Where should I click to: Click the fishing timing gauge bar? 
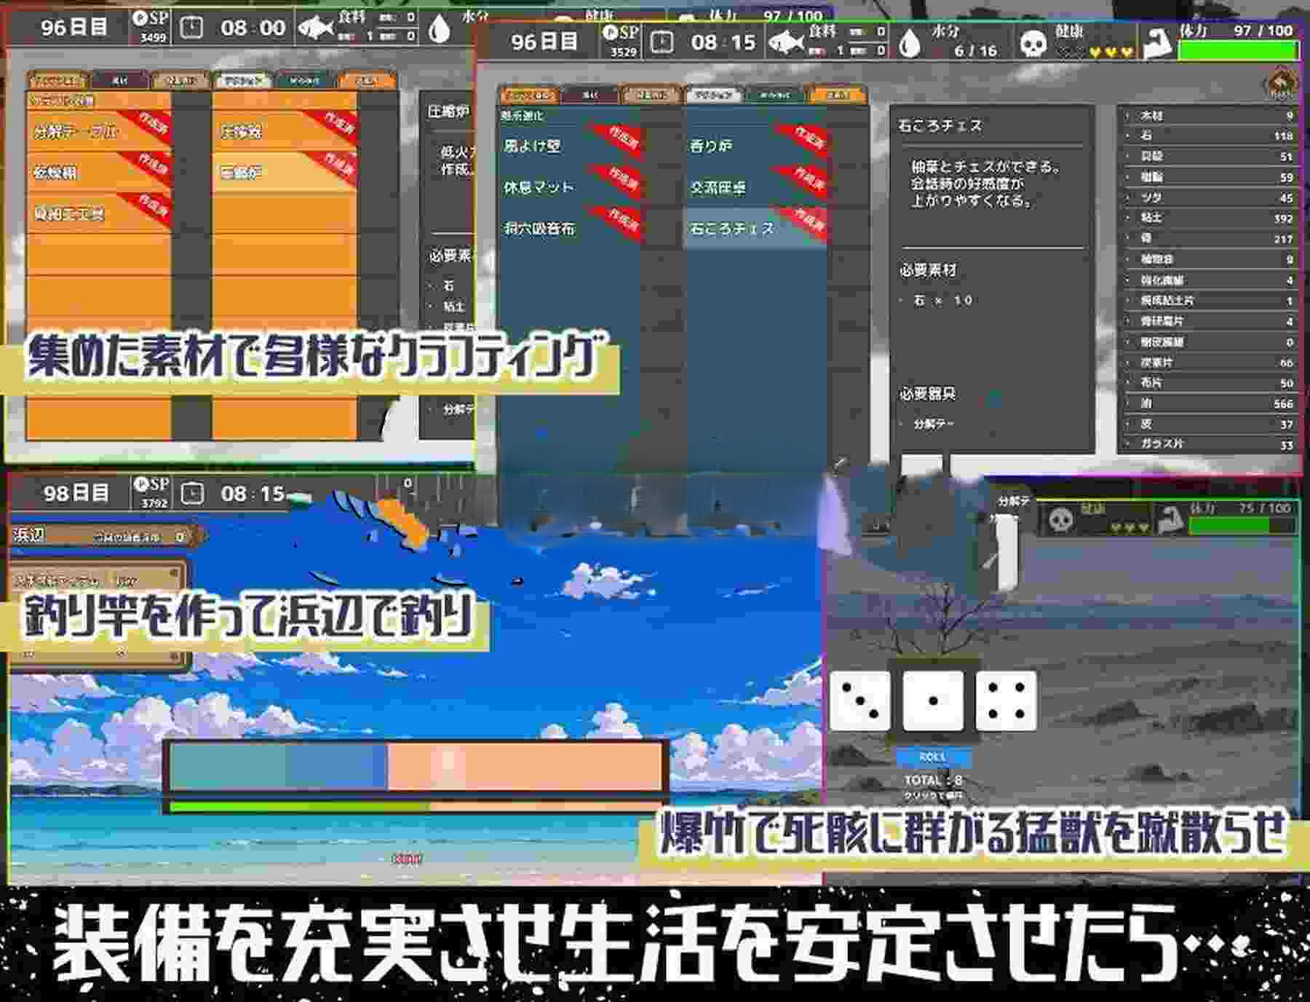click(415, 766)
